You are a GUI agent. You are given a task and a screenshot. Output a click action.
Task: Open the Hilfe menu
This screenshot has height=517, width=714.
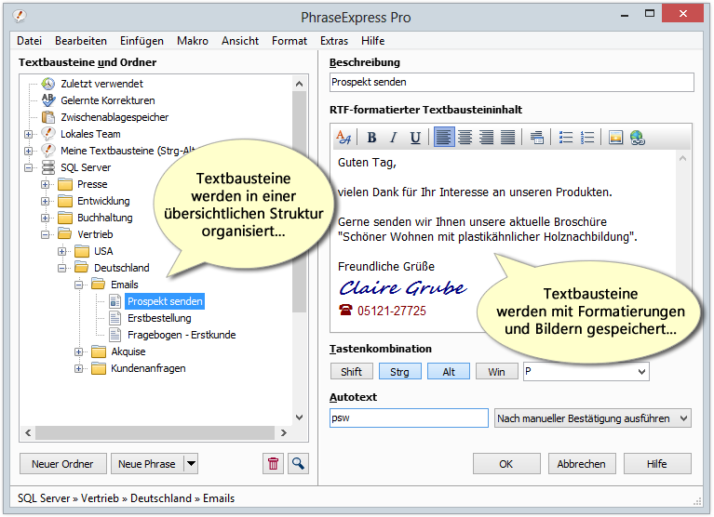[x=373, y=41]
